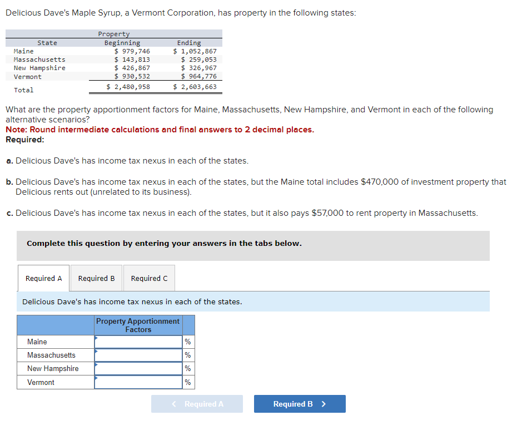Select Vermont ending value $ 964,776

coord(199,76)
